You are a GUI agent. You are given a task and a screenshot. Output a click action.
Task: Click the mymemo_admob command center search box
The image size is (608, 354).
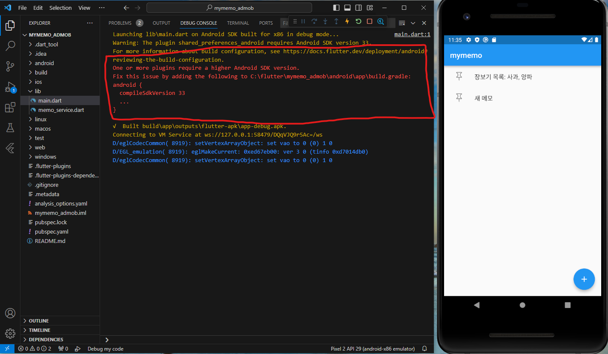click(x=229, y=8)
